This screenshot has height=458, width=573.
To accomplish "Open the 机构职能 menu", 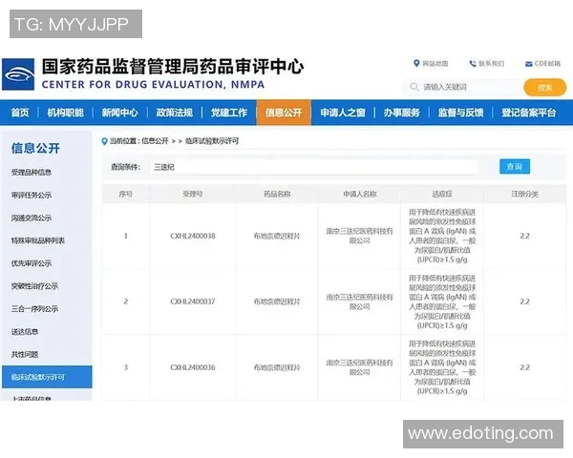I will [x=65, y=113].
